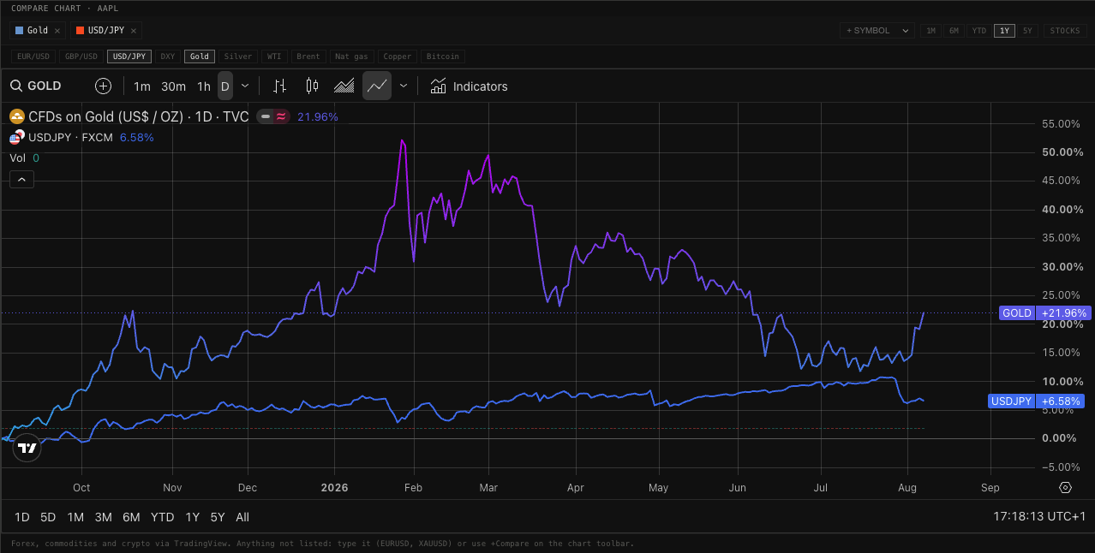Remove the USD/JPY chip with its x
Viewport: 1095px width, 553px height.
[x=134, y=31]
